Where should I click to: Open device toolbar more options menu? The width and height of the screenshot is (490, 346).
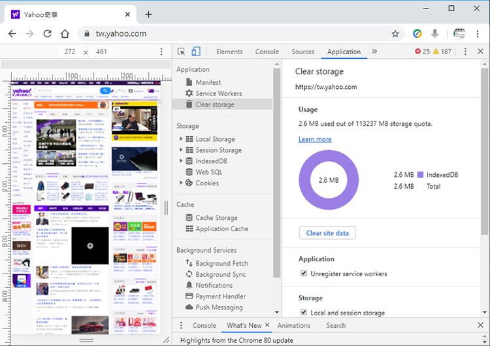(x=161, y=52)
